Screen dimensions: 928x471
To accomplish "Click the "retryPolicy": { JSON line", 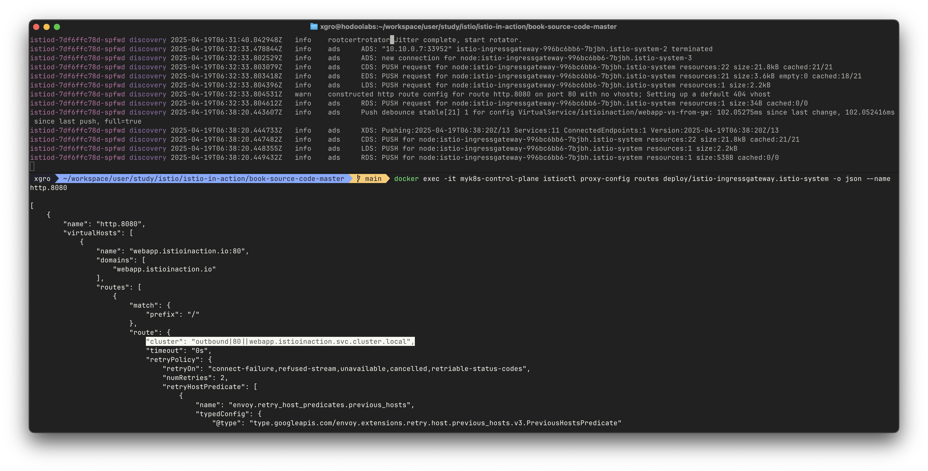I will coord(179,359).
